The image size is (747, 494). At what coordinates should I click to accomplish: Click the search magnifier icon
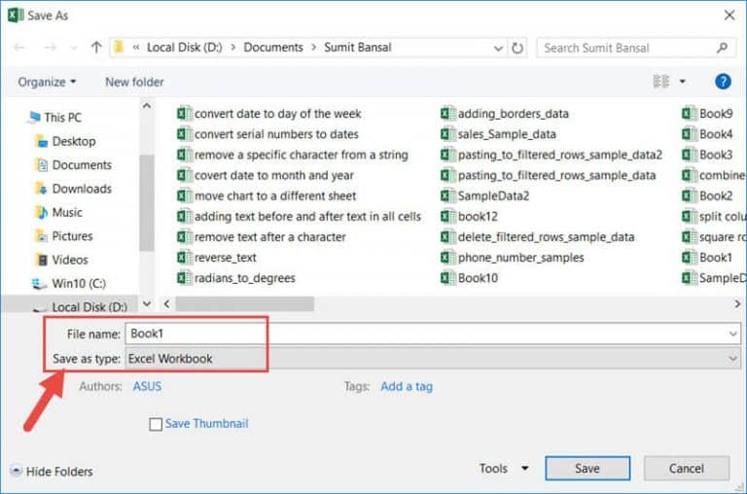click(x=722, y=48)
